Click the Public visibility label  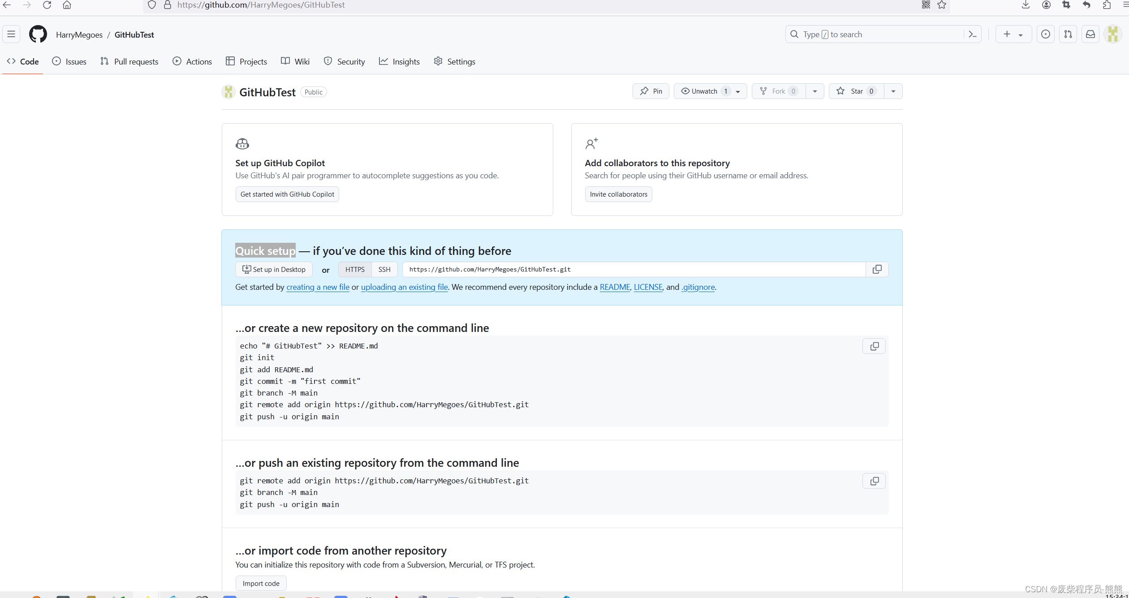pos(314,92)
